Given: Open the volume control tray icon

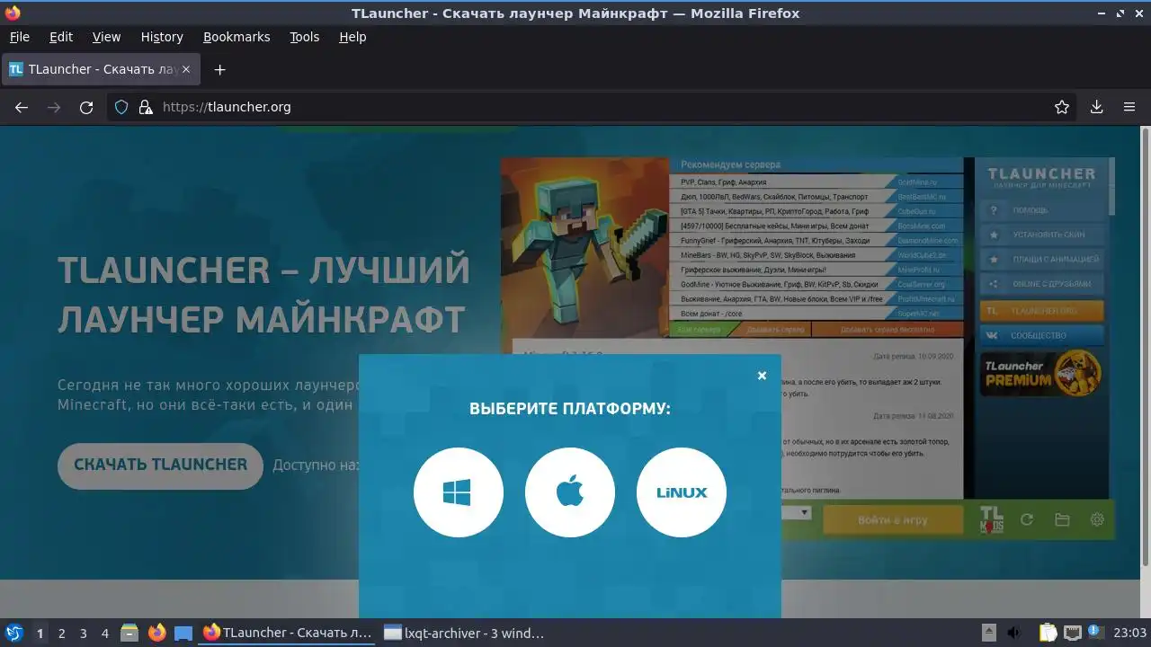Looking at the screenshot, I should (1014, 633).
